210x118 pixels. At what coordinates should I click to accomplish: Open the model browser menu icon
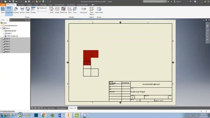[x=29, y=20]
